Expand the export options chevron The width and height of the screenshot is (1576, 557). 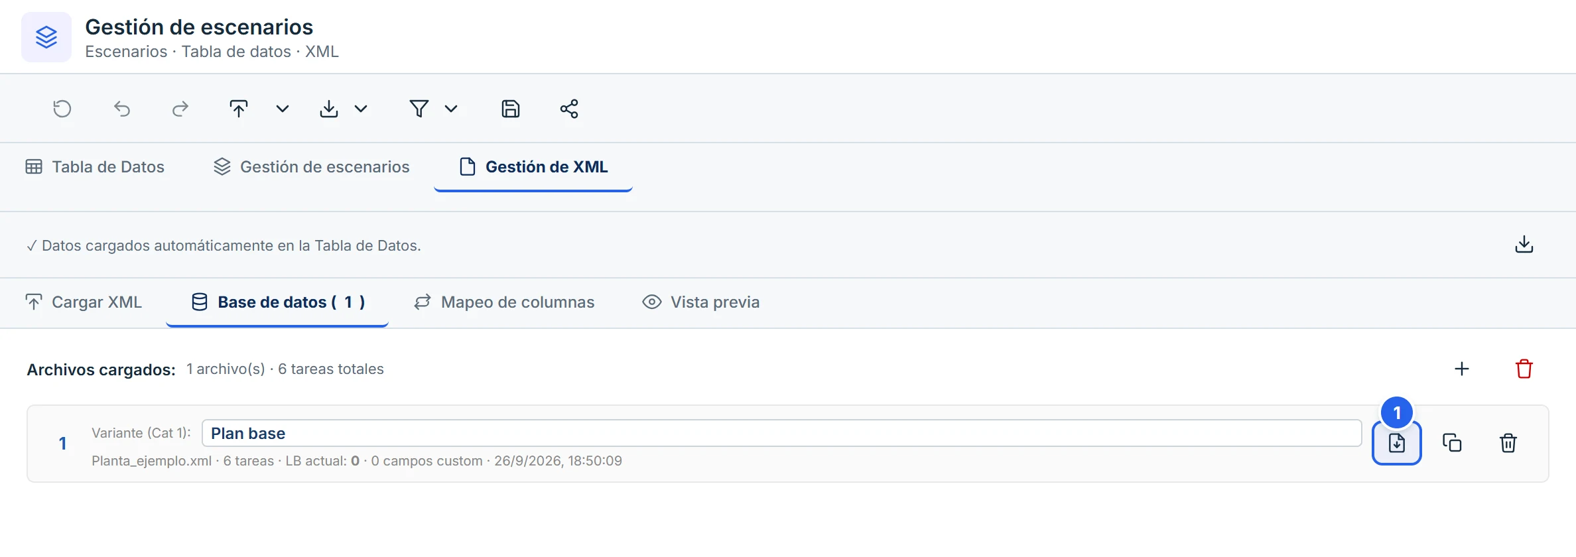point(361,109)
